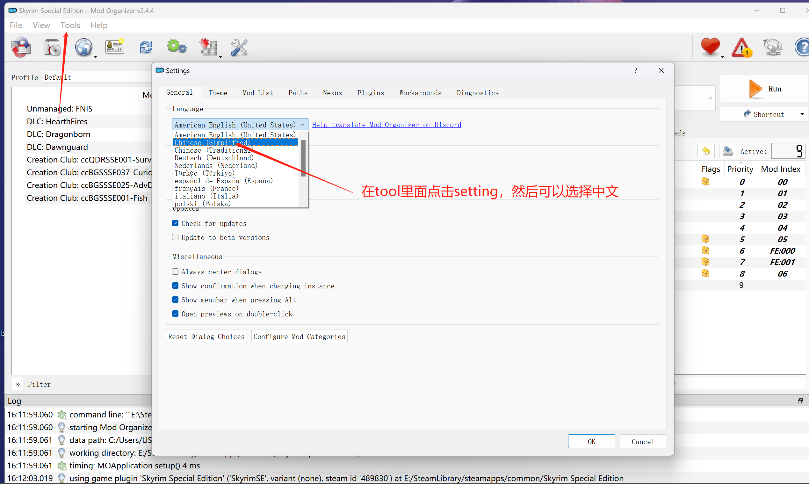Select Deutsch (Deutschland) from language list
809x484 pixels.
[214, 158]
